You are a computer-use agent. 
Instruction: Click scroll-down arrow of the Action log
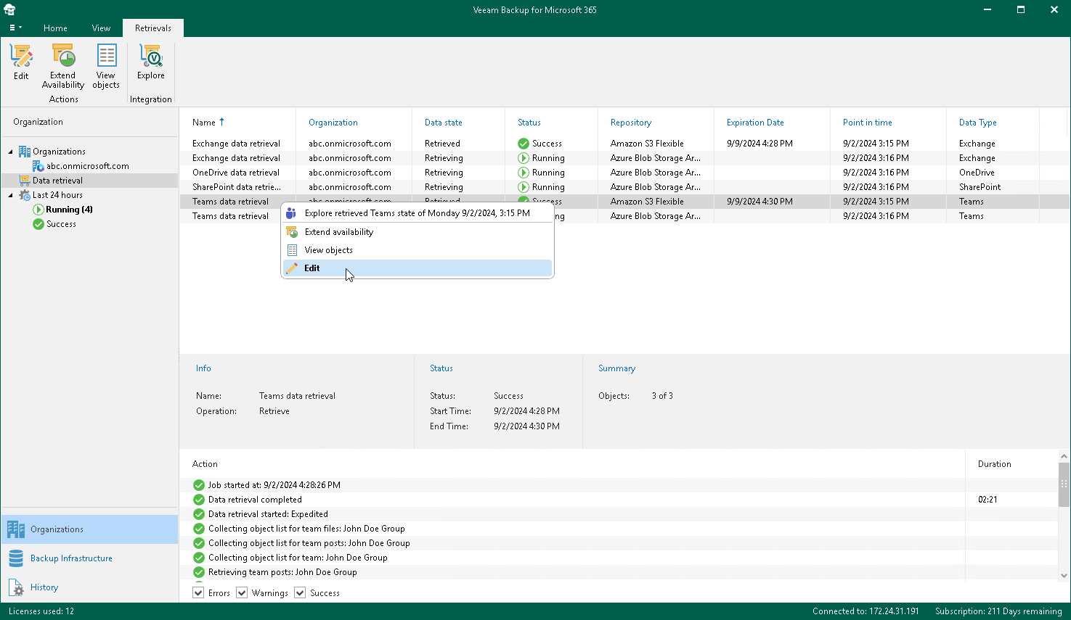point(1064,576)
